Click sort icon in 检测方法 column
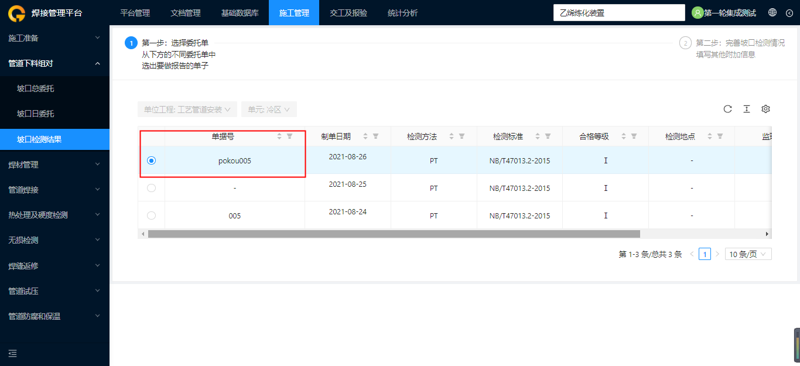This screenshot has width=800, height=366. (452, 136)
